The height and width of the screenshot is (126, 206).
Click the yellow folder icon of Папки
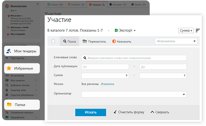(9, 104)
